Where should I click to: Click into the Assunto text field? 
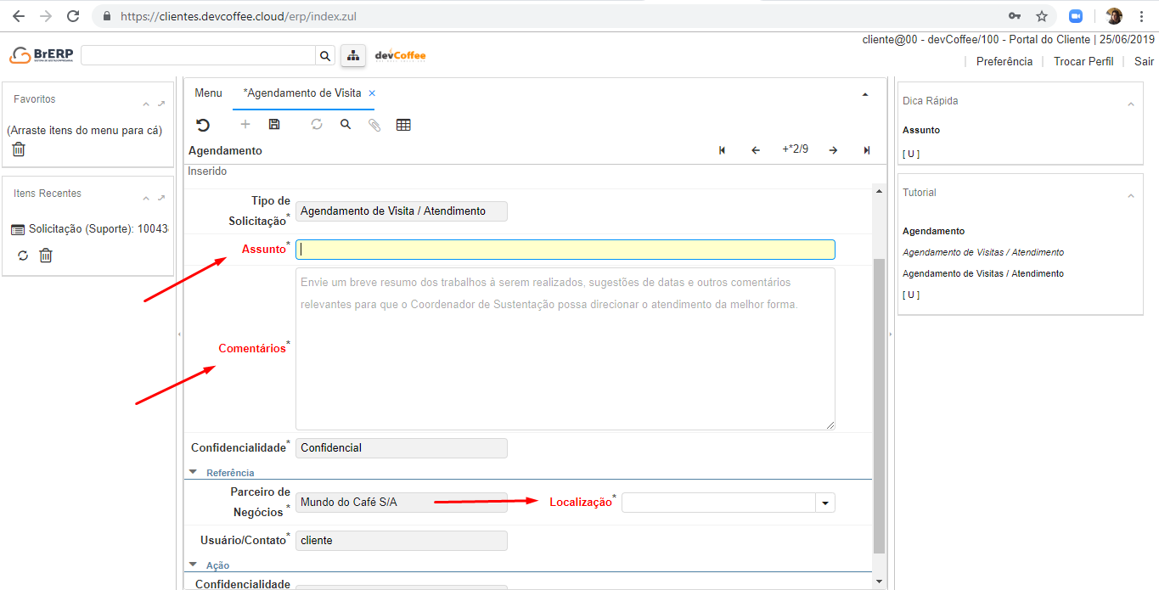click(565, 250)
